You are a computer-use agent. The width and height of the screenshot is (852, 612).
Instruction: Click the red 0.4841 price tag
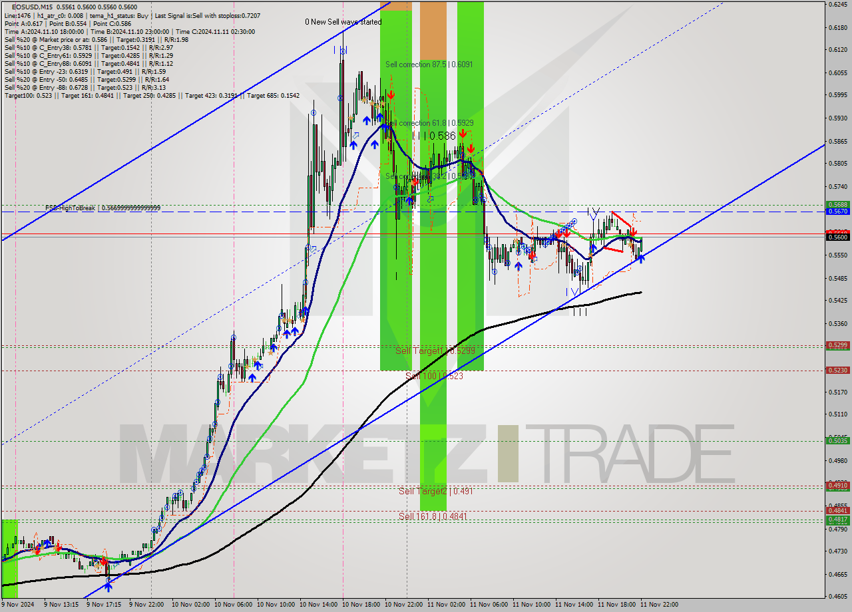[837, 511]
